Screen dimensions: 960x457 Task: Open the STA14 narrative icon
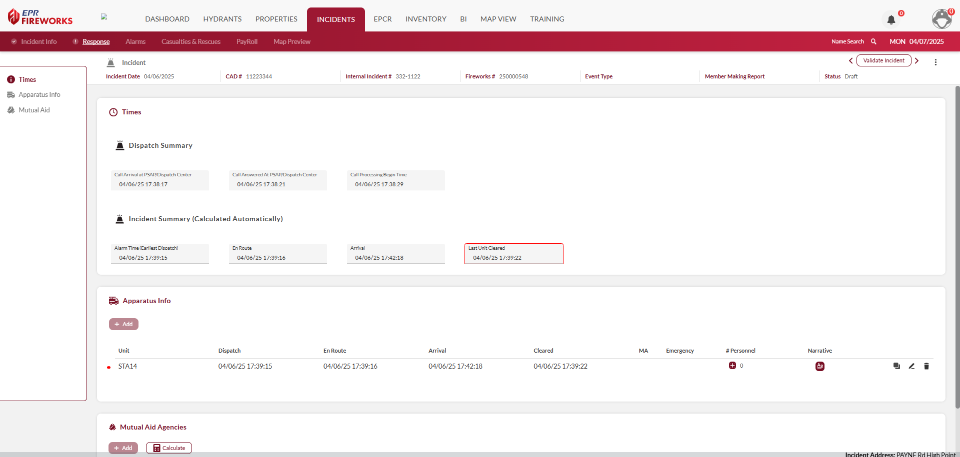click(x=819, y=366)
